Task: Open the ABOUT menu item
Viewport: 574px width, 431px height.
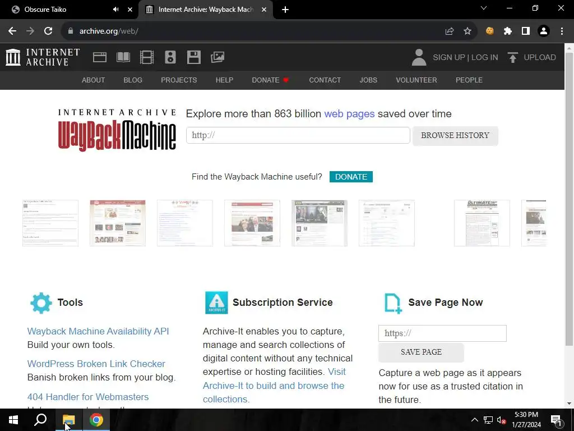Action: [94, 80]
